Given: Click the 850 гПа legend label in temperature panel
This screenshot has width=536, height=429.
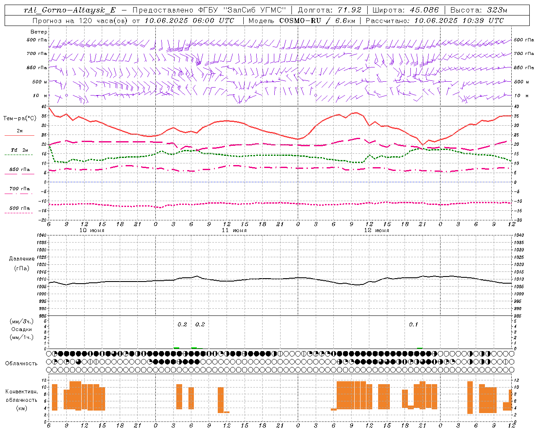Looking at the screenshot, I should point(20,170).
